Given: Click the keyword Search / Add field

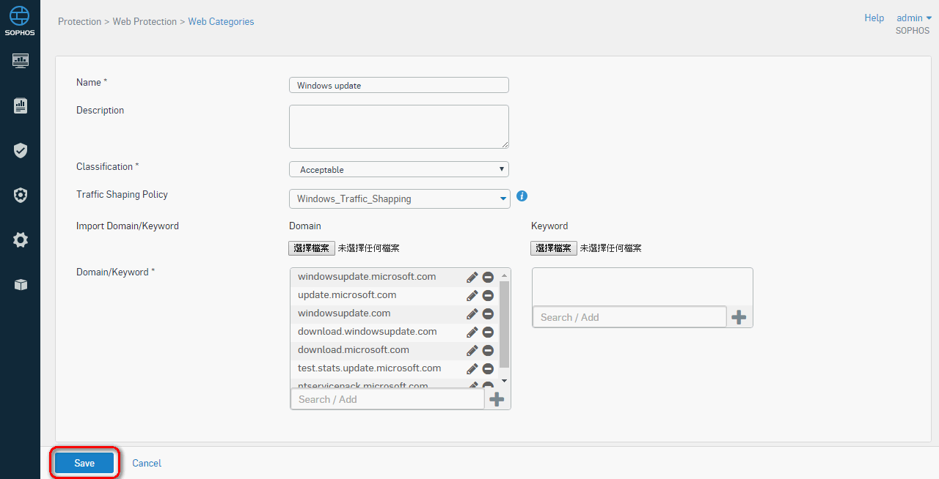Looking at the screenshot, I should click(630, 317).
